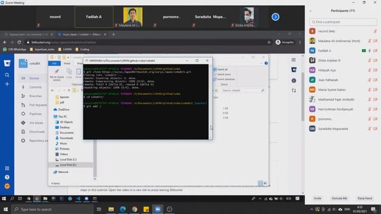Go back in the shared browser
This screenshot has width=381, height=214.
[x=5, y=42]
